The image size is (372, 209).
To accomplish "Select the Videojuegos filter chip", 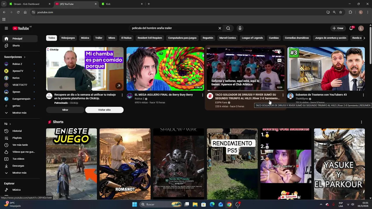I will click(68, 38).
